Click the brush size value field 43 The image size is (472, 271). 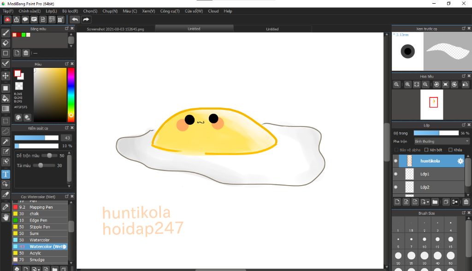[67, 138]
